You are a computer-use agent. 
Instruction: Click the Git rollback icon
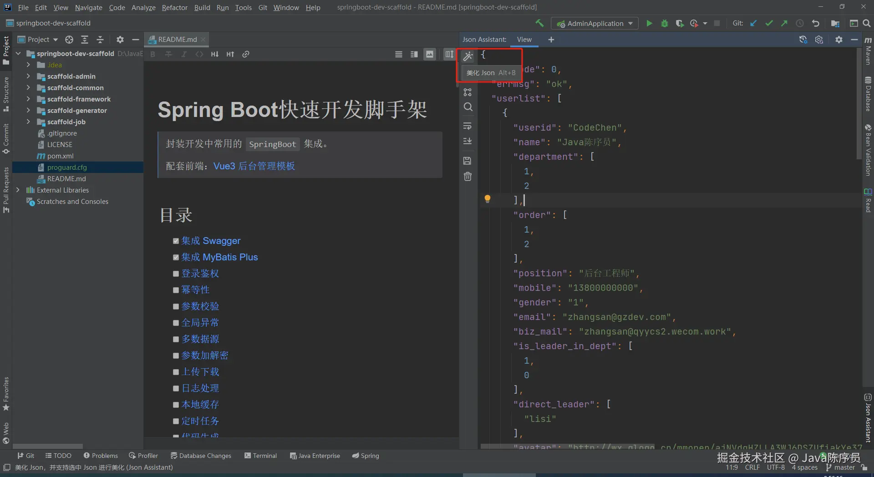tap(815, 23)
